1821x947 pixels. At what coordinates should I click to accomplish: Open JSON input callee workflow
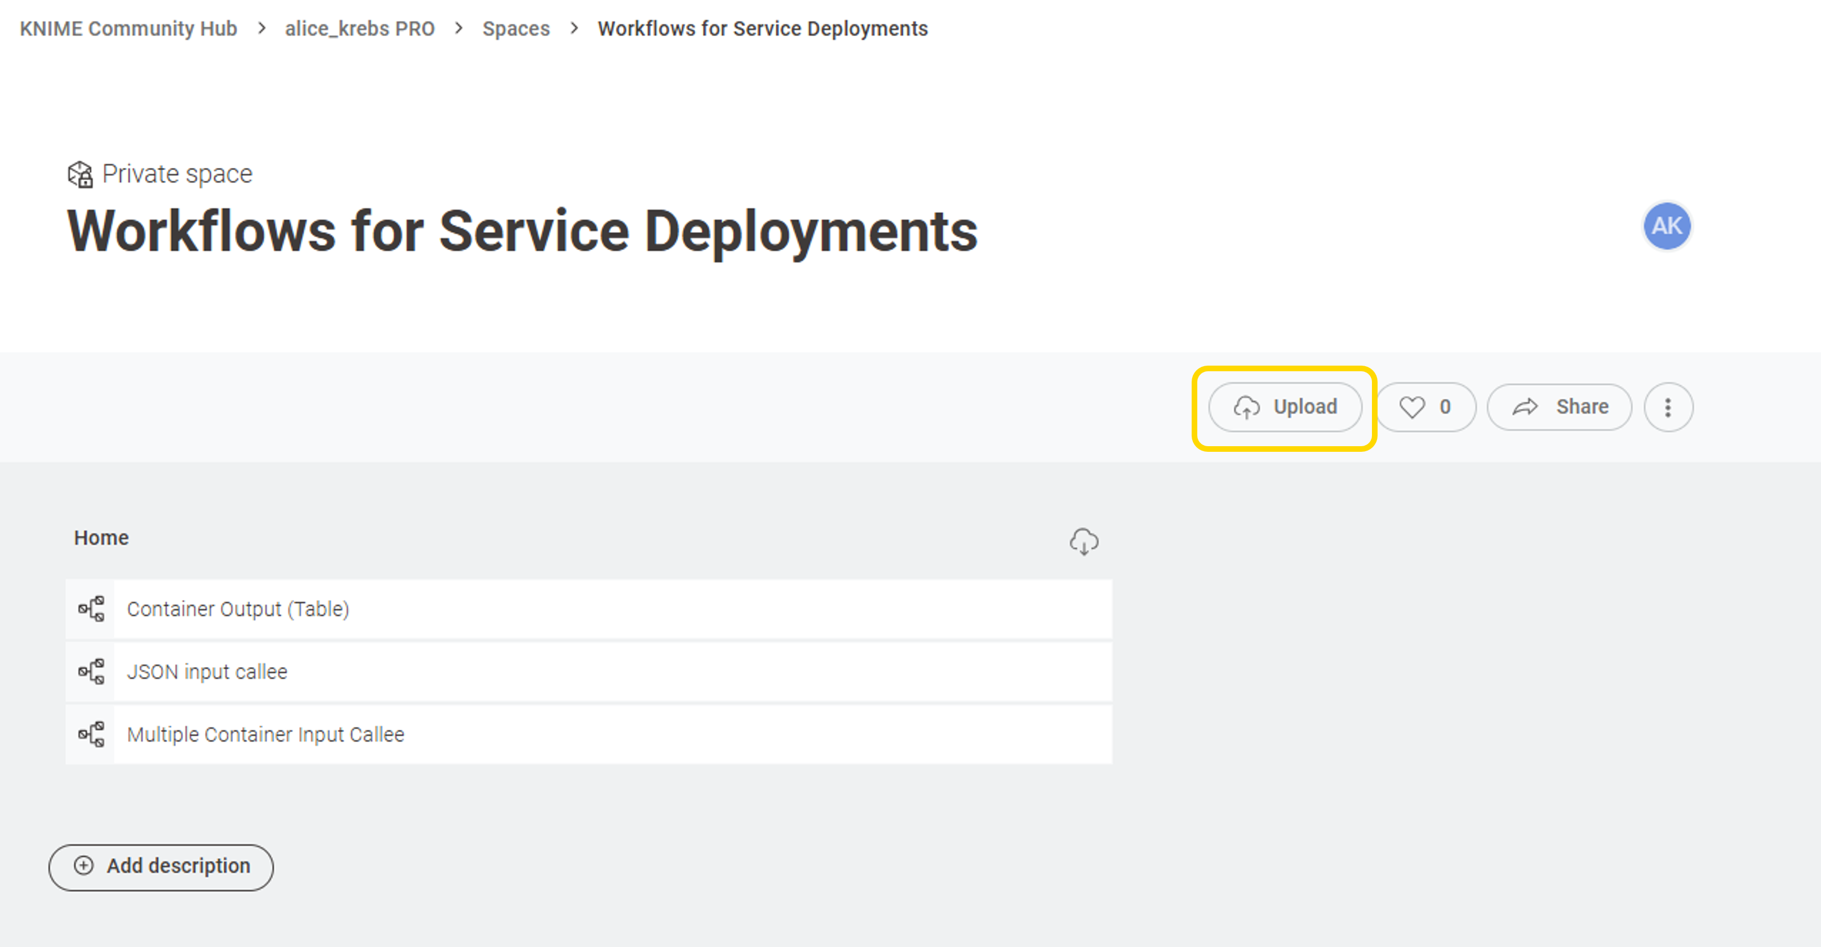(x=589, y=672)
